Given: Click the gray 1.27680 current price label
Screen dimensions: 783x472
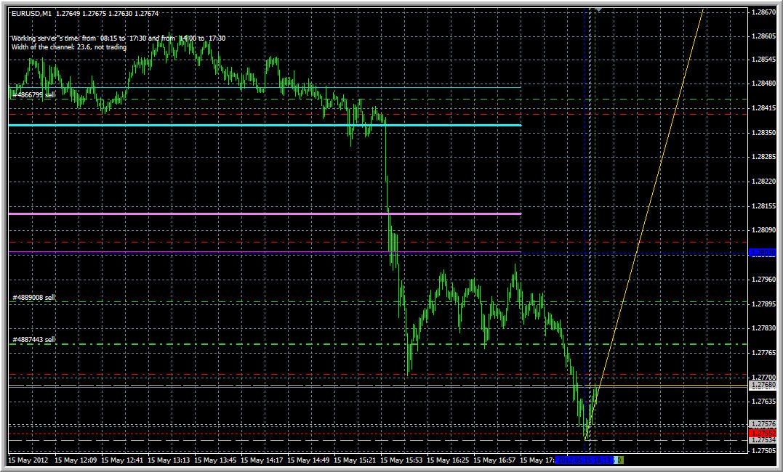Looking at the screenshot, I should pyautogui.click(x=763, y=385).
